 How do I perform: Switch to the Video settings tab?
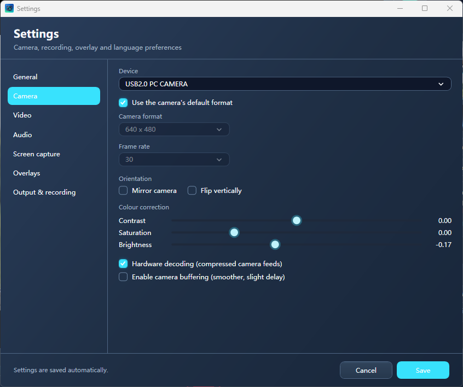[54, 115]
